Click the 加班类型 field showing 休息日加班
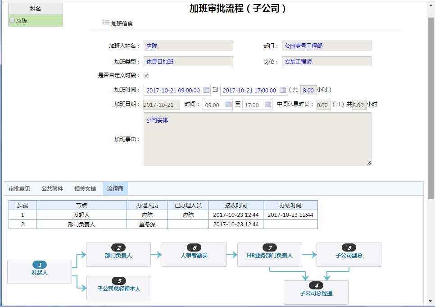Image resolution: width=435 pixels, height=307 pixels. [188, 62]
